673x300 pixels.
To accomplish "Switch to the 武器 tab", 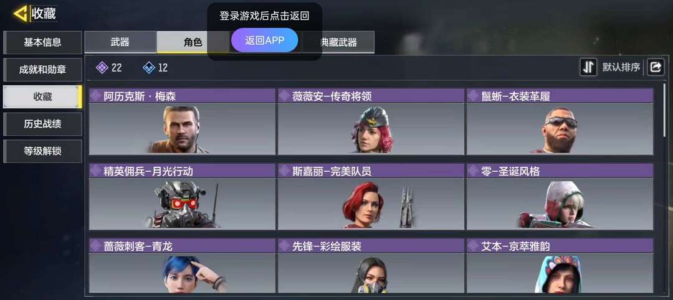I will pos(120,42).
